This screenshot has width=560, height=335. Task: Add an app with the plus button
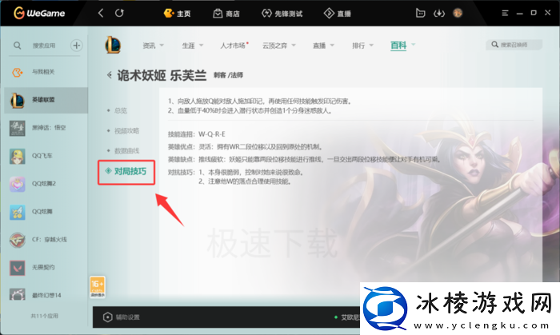coord(77,46)
